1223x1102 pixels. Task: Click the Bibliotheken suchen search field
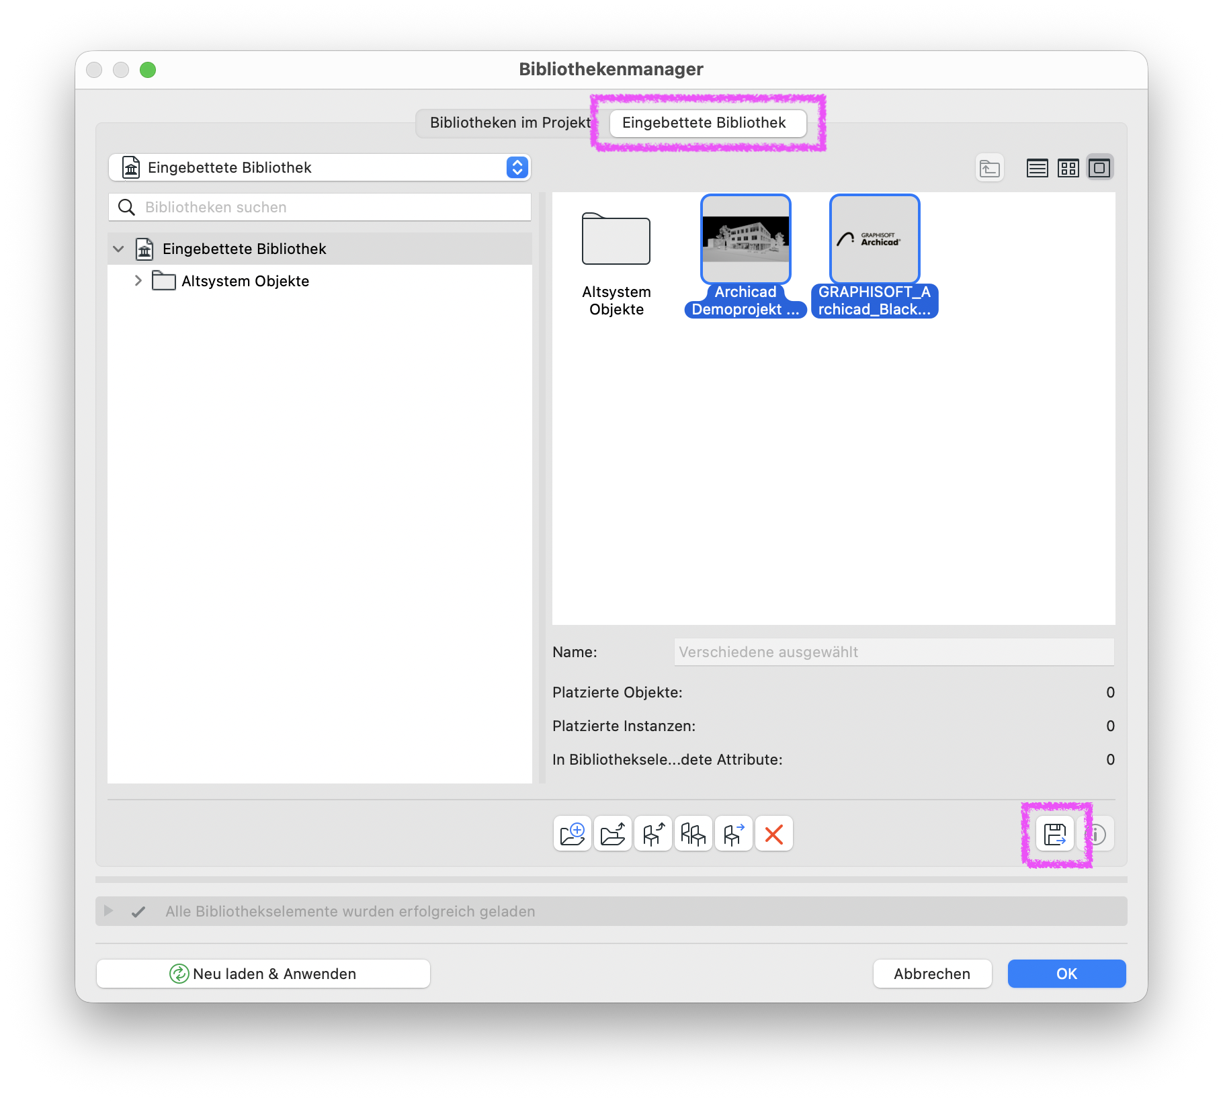click(x=319, y=207)
